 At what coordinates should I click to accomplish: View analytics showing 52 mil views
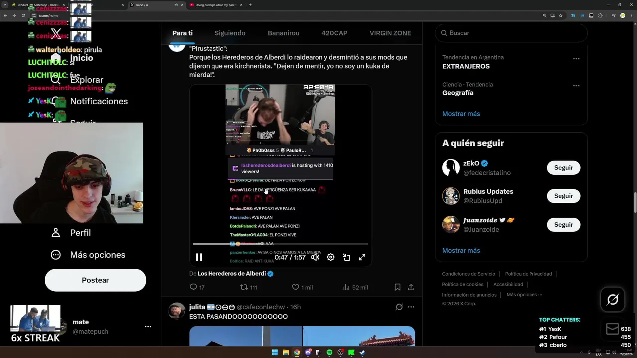pos(355,287)
